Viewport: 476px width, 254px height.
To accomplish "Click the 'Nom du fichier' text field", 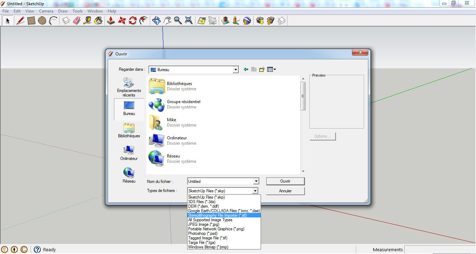I will click(220, 181).
